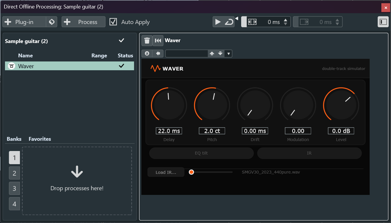This screenshot has width=391, height=223.
Task: Click the Name column header
Action: click(25, 56)
